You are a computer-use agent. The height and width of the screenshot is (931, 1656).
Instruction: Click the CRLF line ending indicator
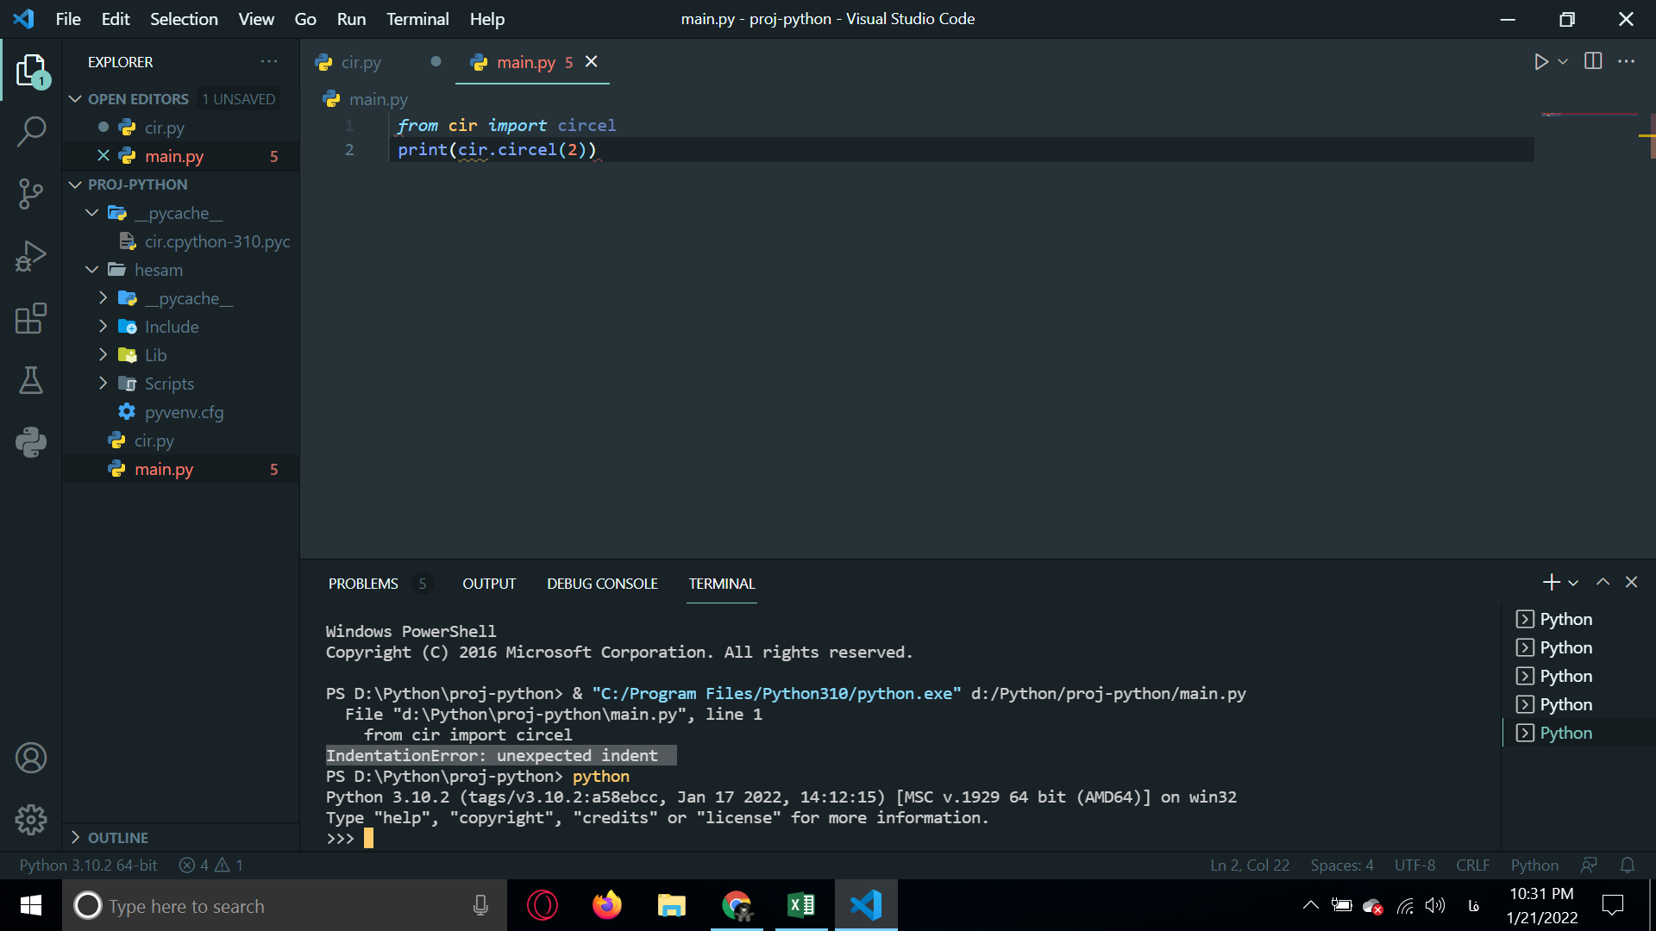(x=1472, y=865)
